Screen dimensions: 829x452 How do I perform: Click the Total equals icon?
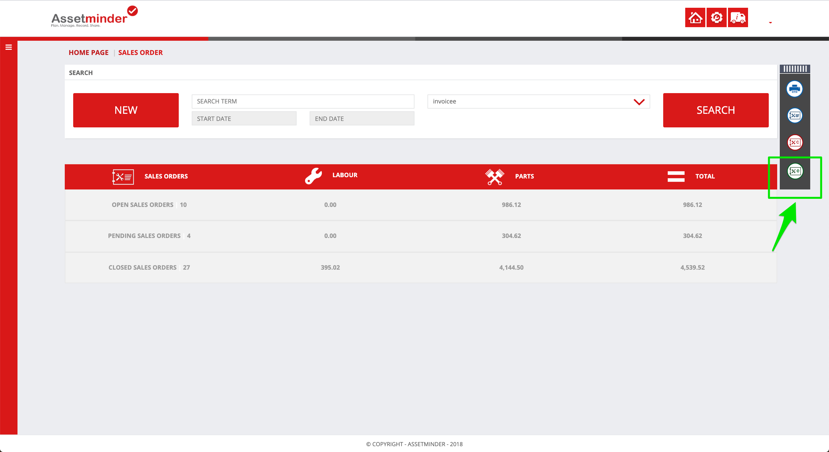point(676,177)
